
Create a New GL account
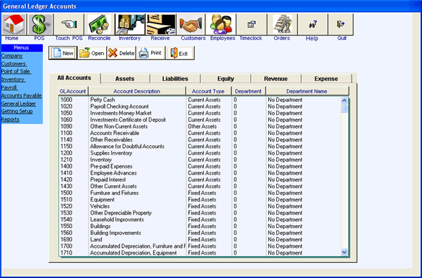pos(63,53)
